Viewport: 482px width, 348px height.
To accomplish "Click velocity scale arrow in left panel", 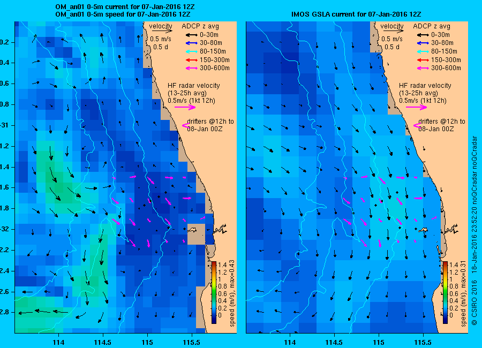I will (162, 31).
